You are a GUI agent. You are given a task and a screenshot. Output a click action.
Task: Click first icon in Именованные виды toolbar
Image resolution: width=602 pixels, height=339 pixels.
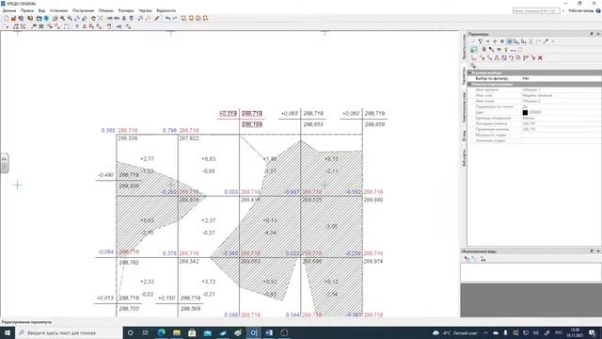click(x=467, y=260)
